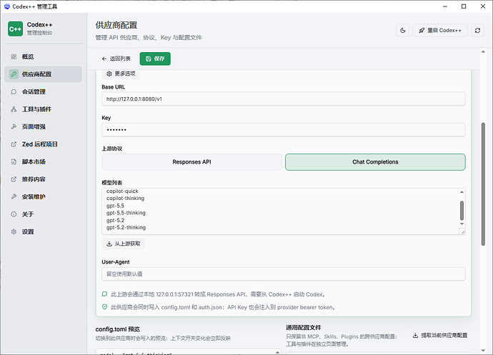This screenshot has height=355, width=493.
Task: Open 供应商配置 sidebar item
Action: pyautogui.click(x=43, y=74)
